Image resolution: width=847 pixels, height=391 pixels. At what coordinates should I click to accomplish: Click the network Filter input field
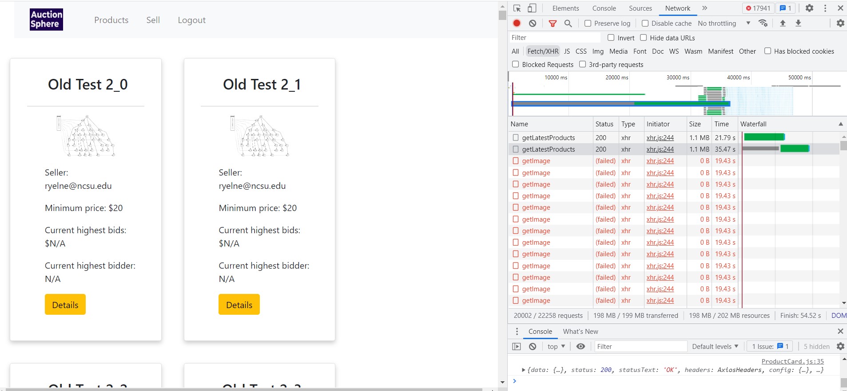pos(554,38)
